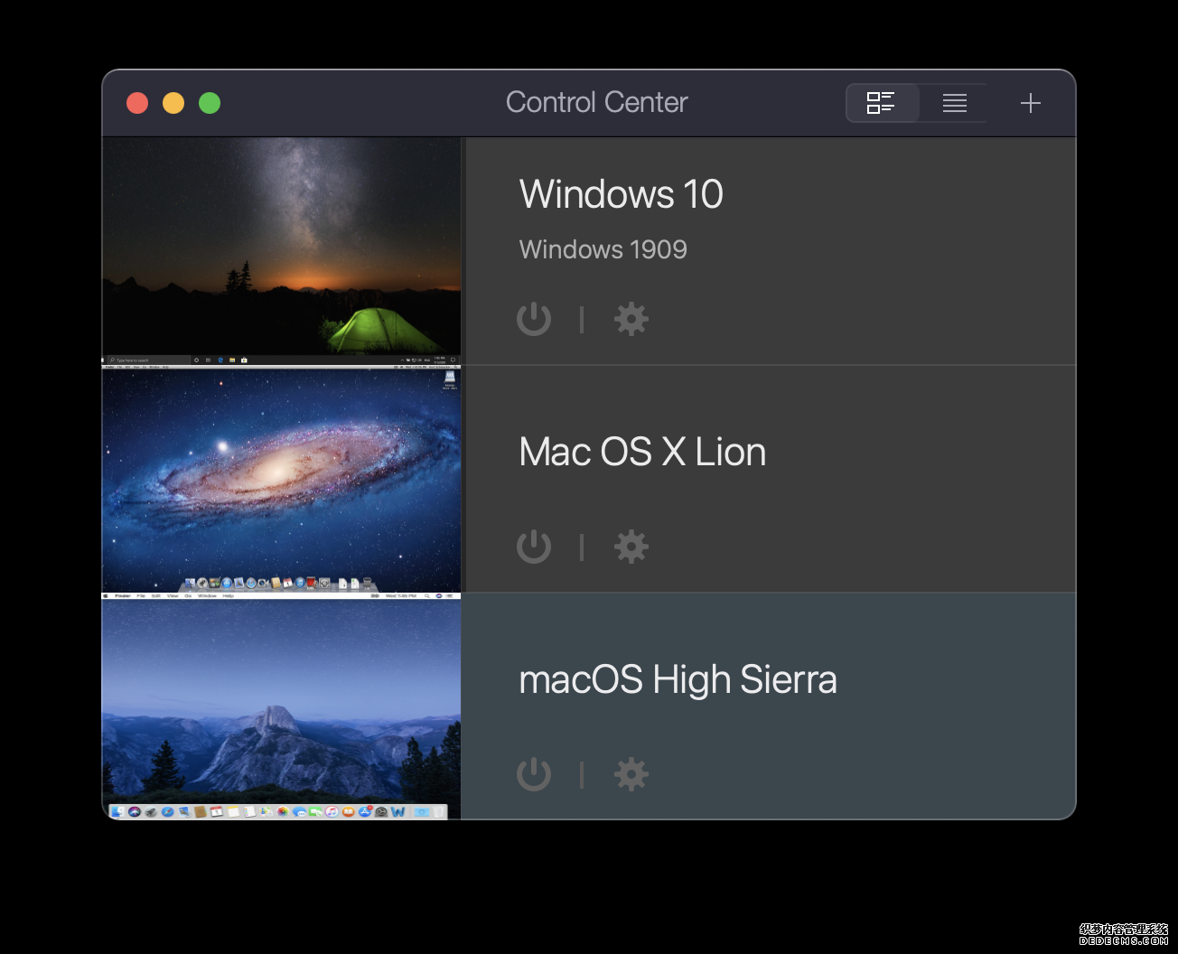Open settings gear for Windows 10
The width and height of the screenshot is (1178, 954).
[x=631, y=319]
